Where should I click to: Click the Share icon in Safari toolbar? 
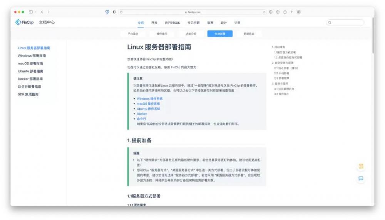285,12
